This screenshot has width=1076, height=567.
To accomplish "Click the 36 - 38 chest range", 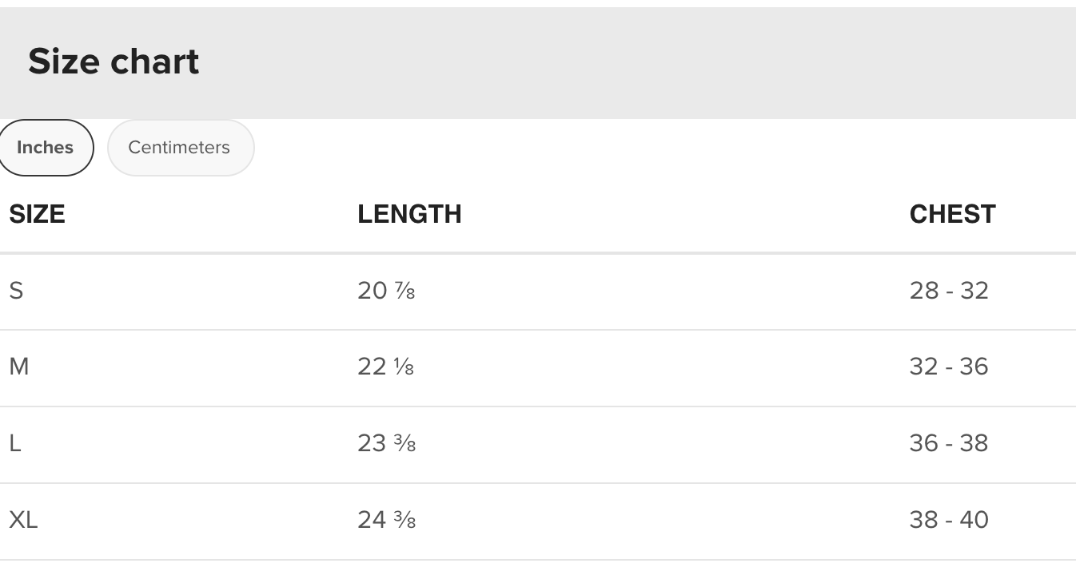I will click(949, 443).
